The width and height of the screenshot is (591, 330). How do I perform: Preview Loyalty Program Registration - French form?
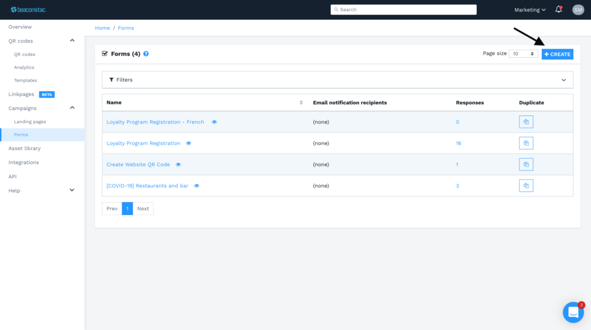[x=214, y=122]
